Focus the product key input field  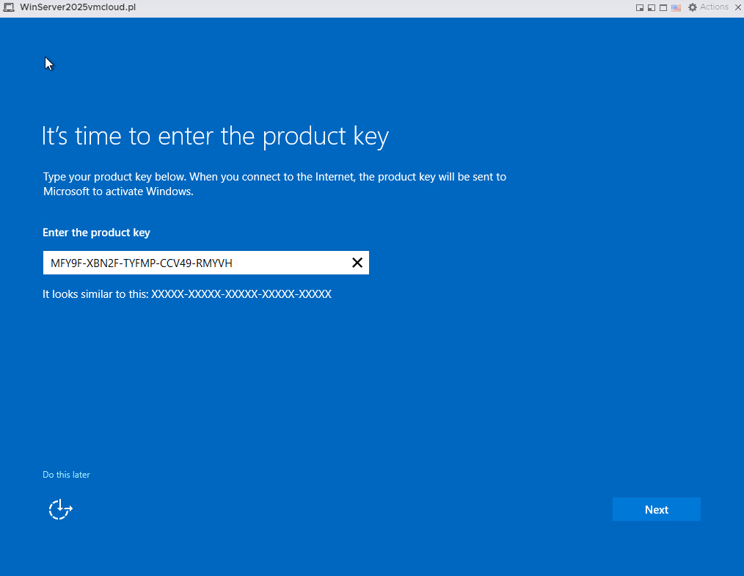[x=206, y=263]
